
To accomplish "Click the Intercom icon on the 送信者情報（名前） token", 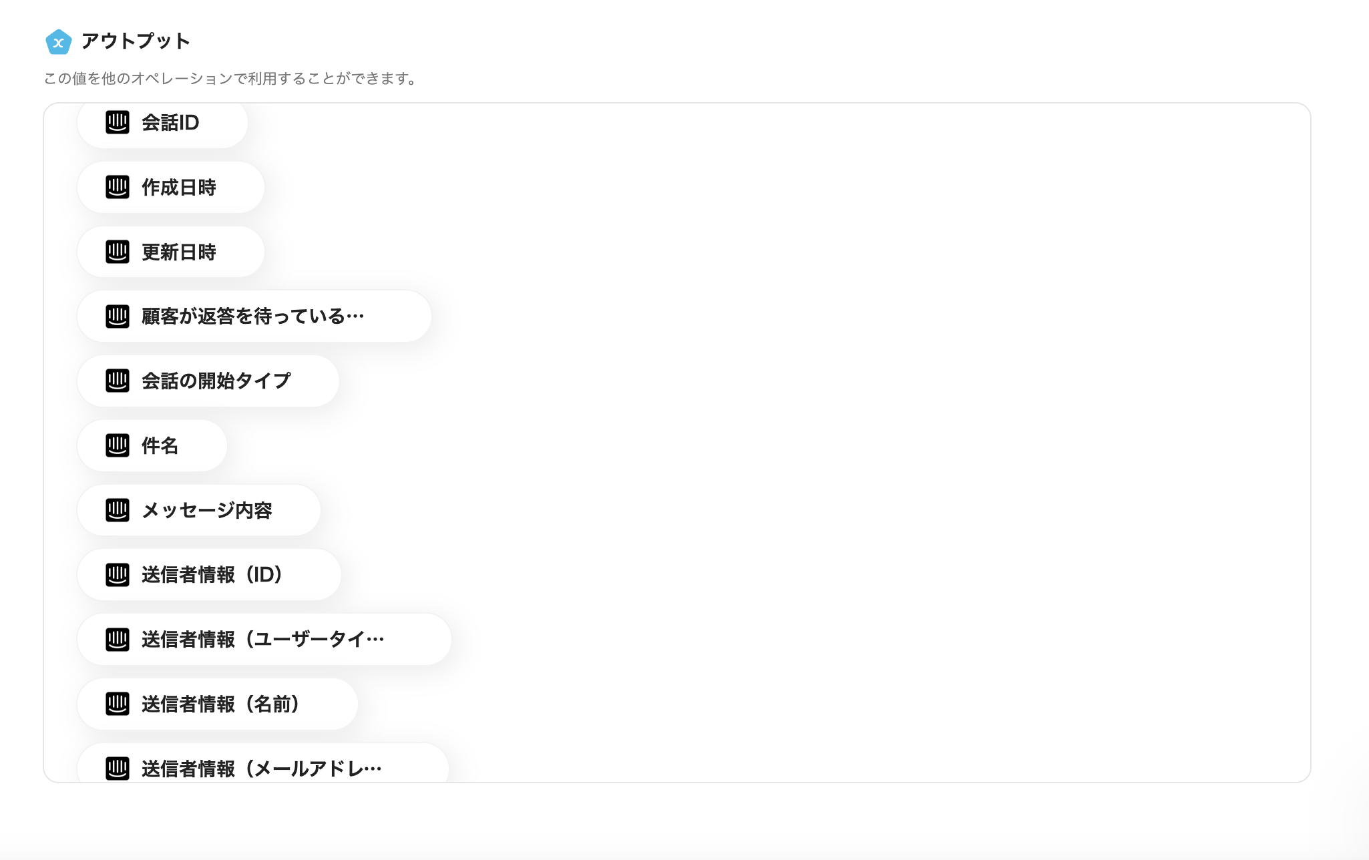I will (118, 704).
